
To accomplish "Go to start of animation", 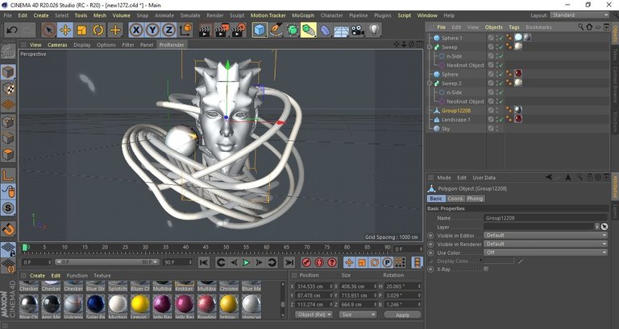I will 204,262.
